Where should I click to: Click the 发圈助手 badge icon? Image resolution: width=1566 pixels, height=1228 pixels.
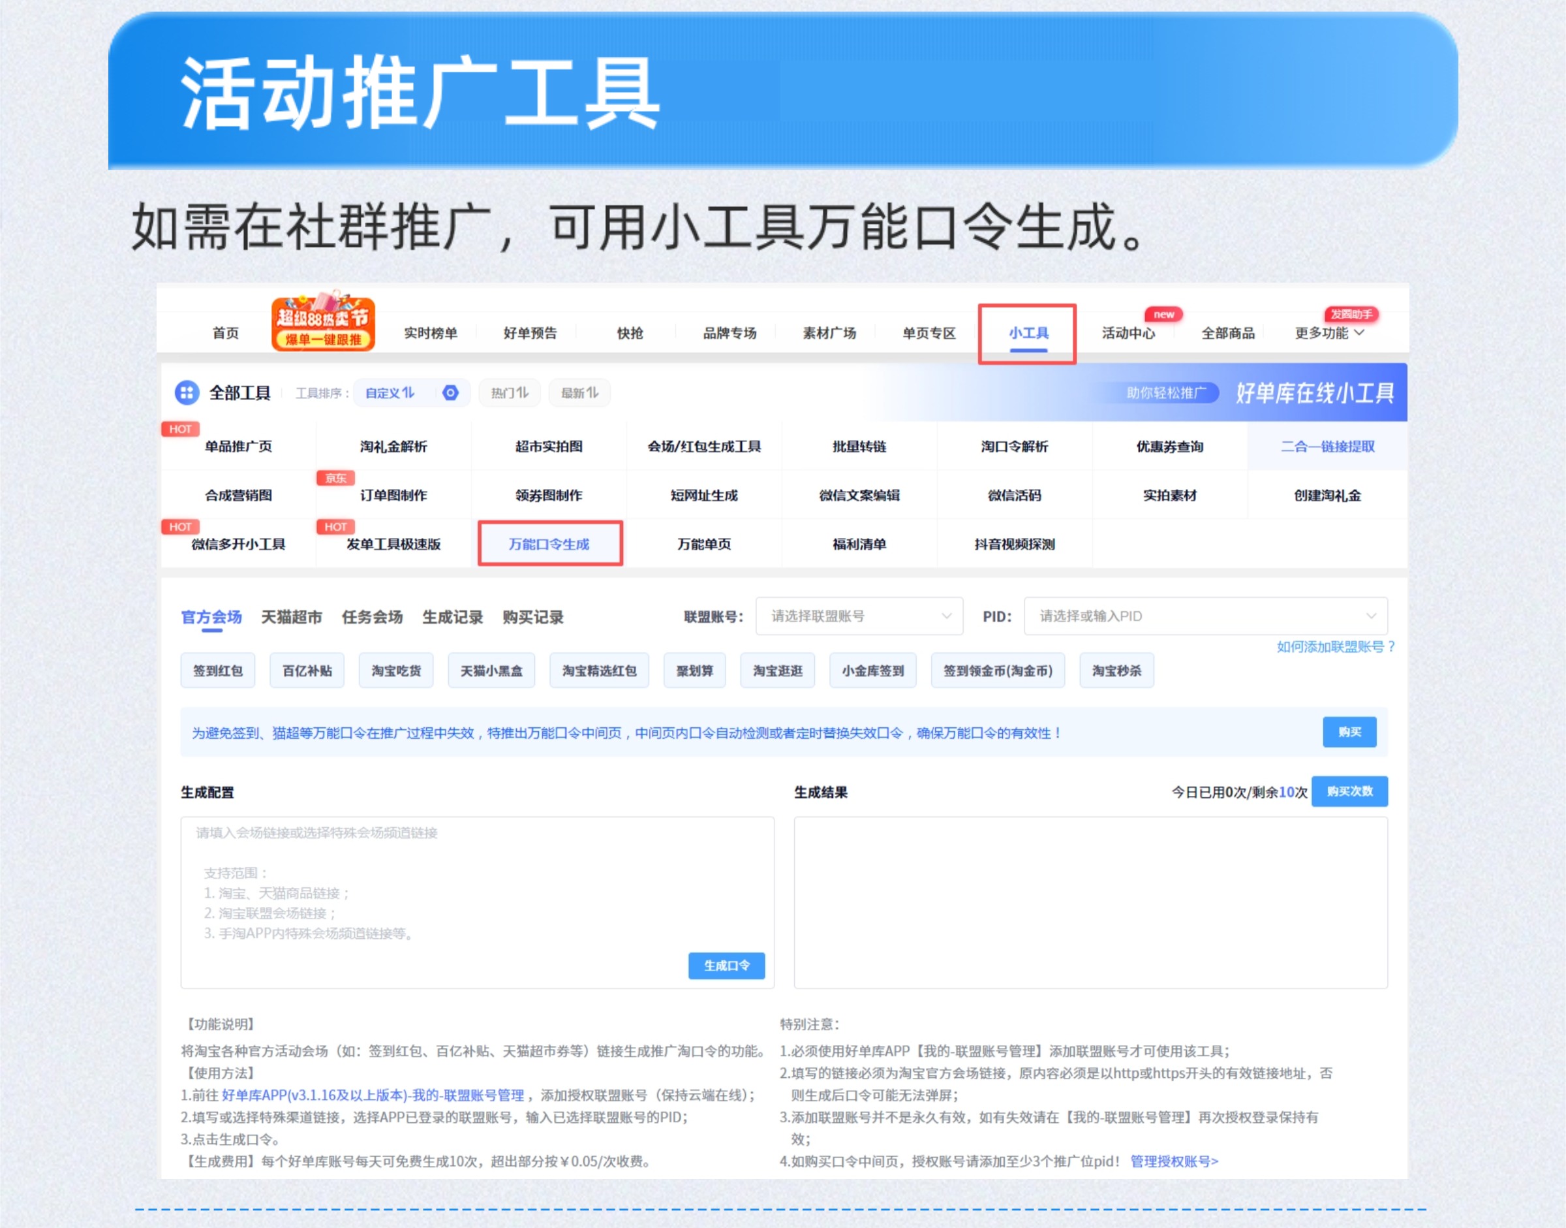1351,314
